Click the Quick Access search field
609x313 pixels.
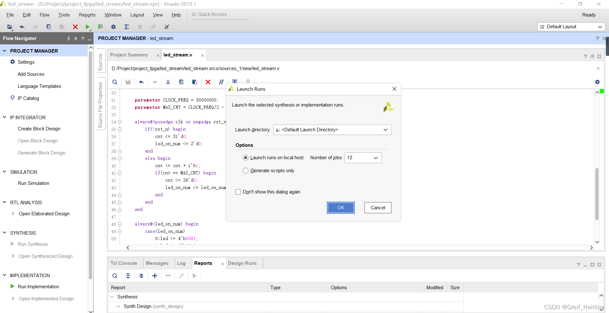[220, 15]
